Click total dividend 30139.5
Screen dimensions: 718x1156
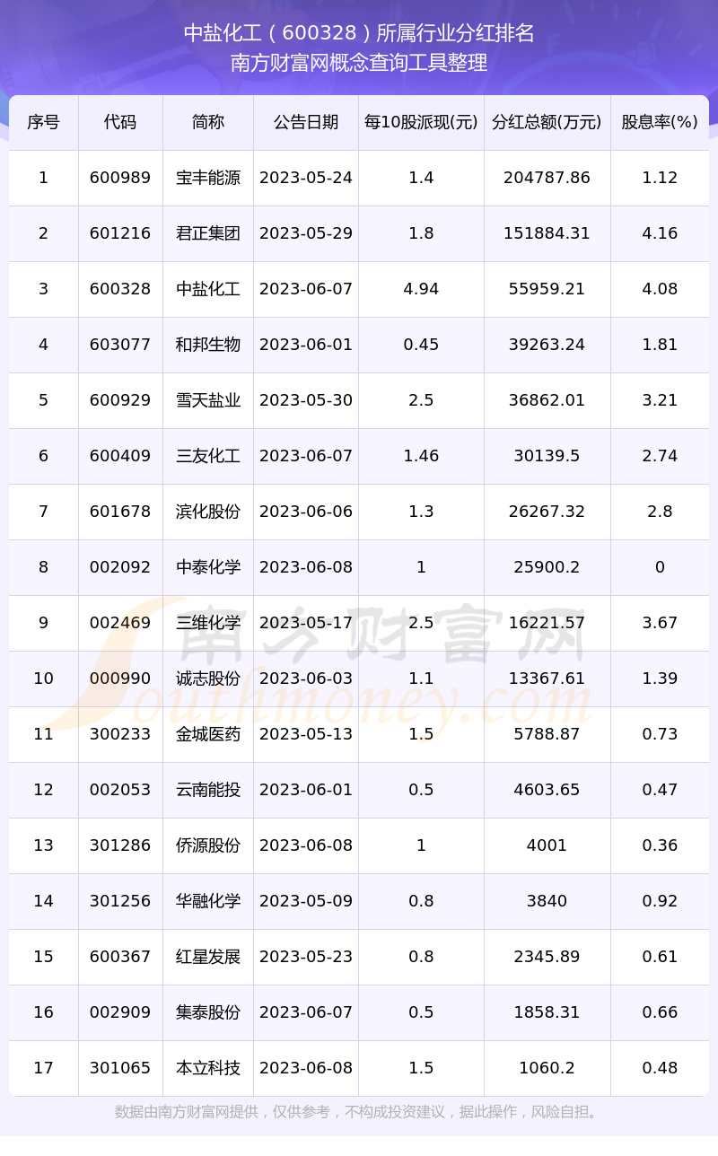click(x=547, y=456)
